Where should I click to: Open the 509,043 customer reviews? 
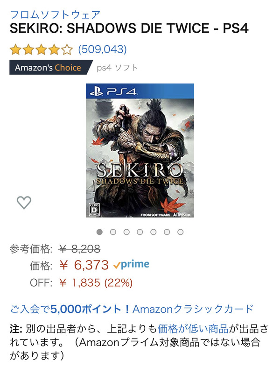point(102,49)
